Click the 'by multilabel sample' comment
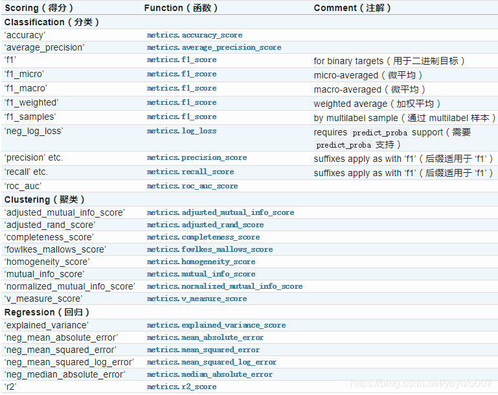498x395 pixels. click(x=405, y=118)
